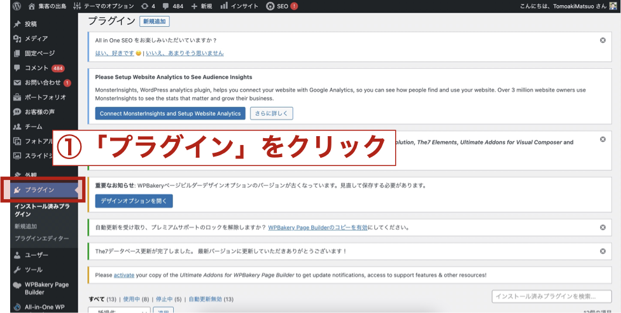
Task: Open the 新規 add-new menu
Action: point(202,6)
